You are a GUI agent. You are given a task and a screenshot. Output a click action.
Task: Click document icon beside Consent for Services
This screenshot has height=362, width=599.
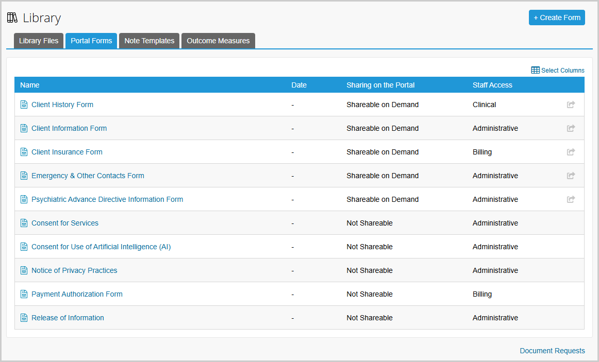(x=24, y=223)
